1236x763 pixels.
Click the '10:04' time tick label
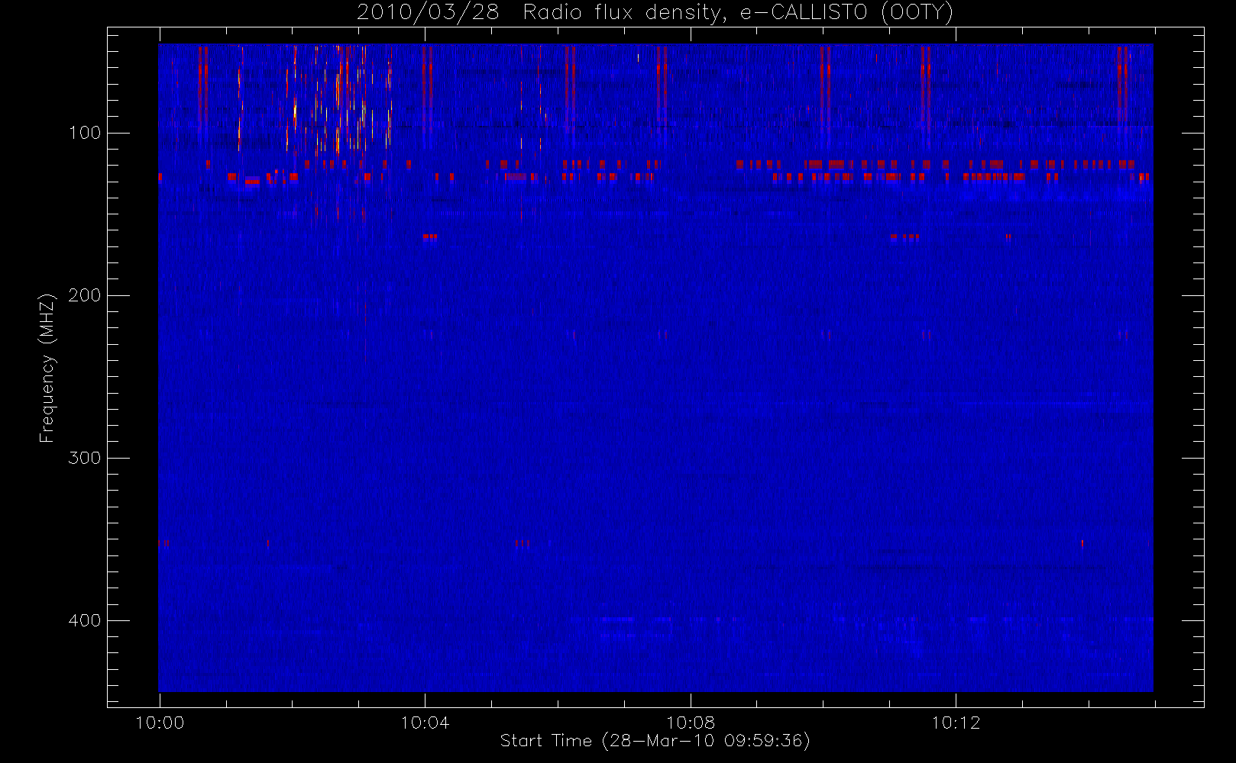pos(425,723)
